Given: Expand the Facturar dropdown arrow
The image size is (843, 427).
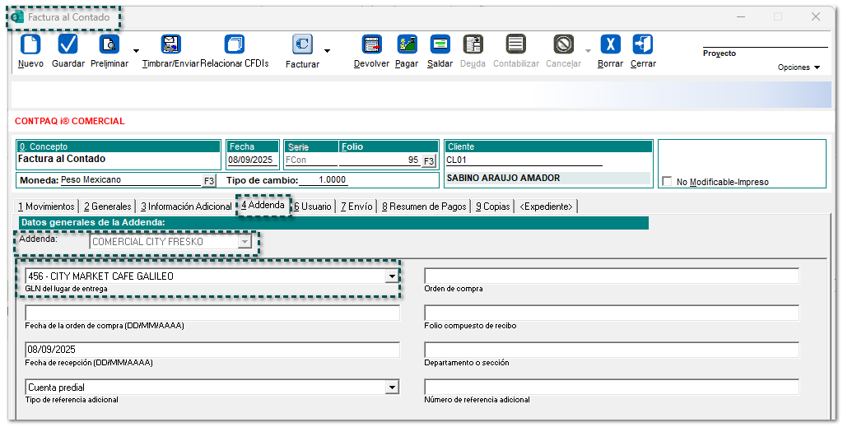Looking at the screenshot, I should tap(327, 51).
